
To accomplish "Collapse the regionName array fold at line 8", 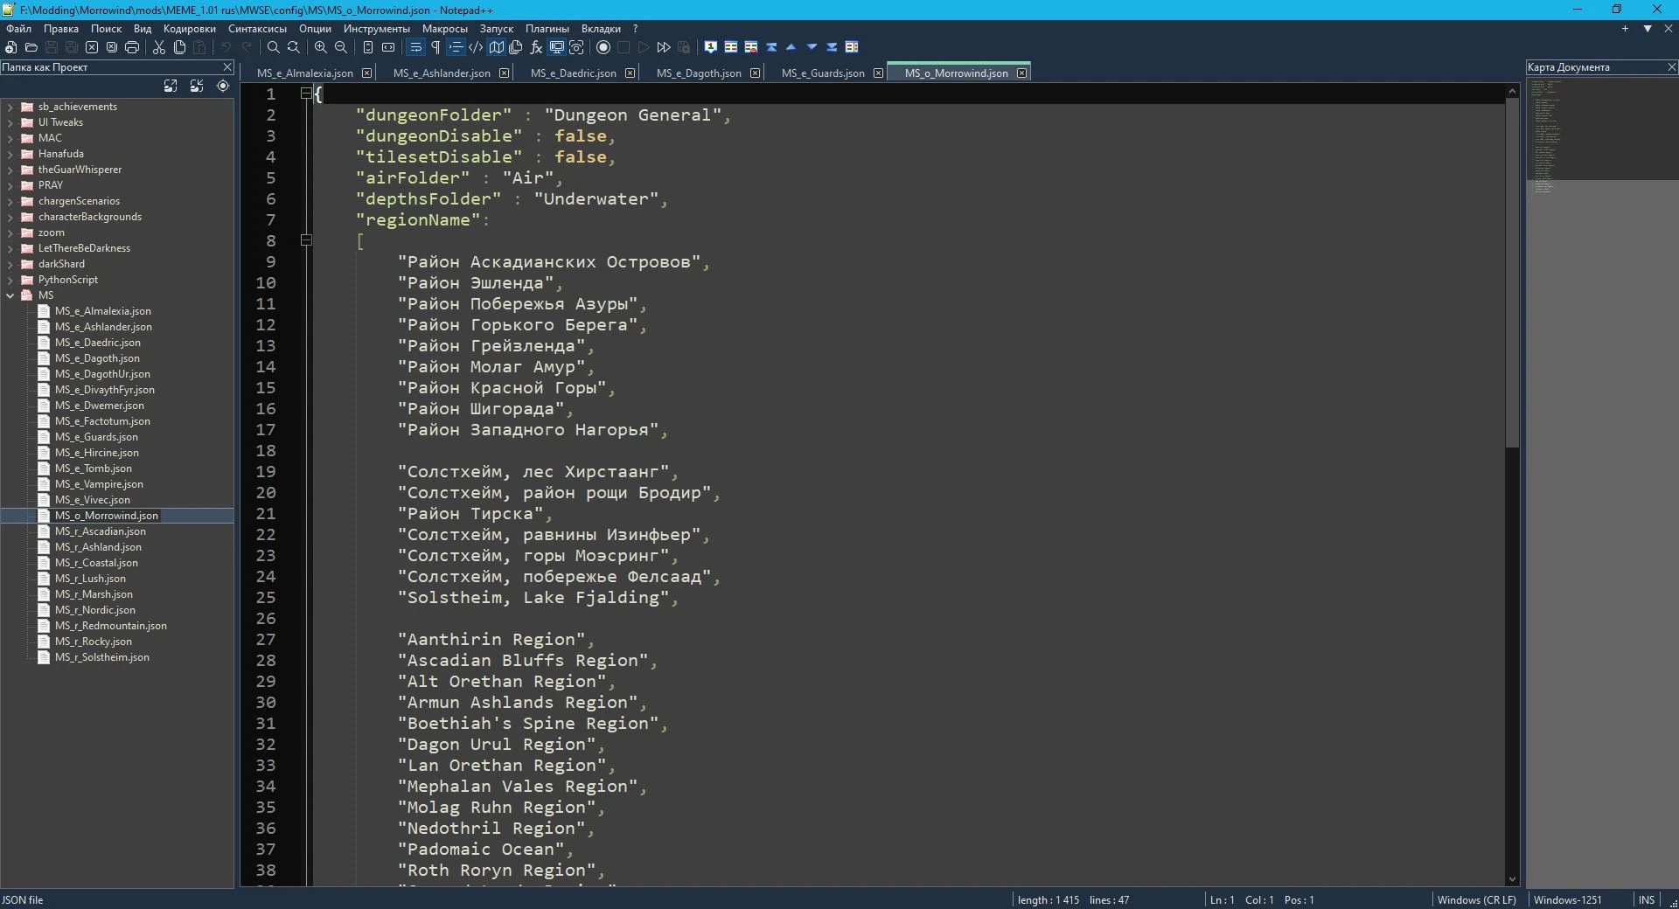I will tap(306, 239).
